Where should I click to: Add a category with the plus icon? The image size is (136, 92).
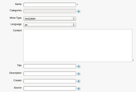tap(79, 11)
